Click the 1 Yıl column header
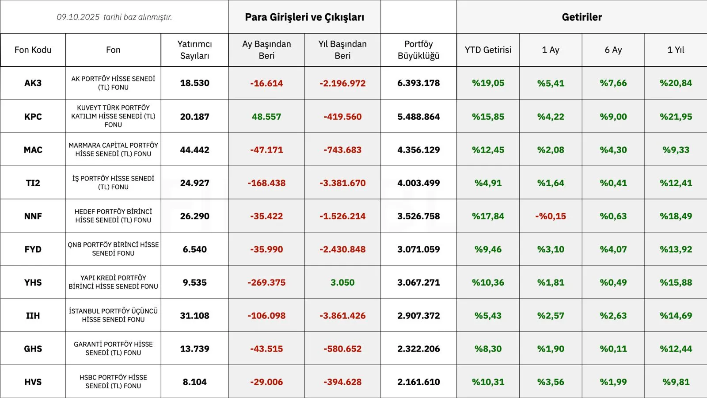Image resolution: width=707 pixels, height=398 pixels. 676,50
